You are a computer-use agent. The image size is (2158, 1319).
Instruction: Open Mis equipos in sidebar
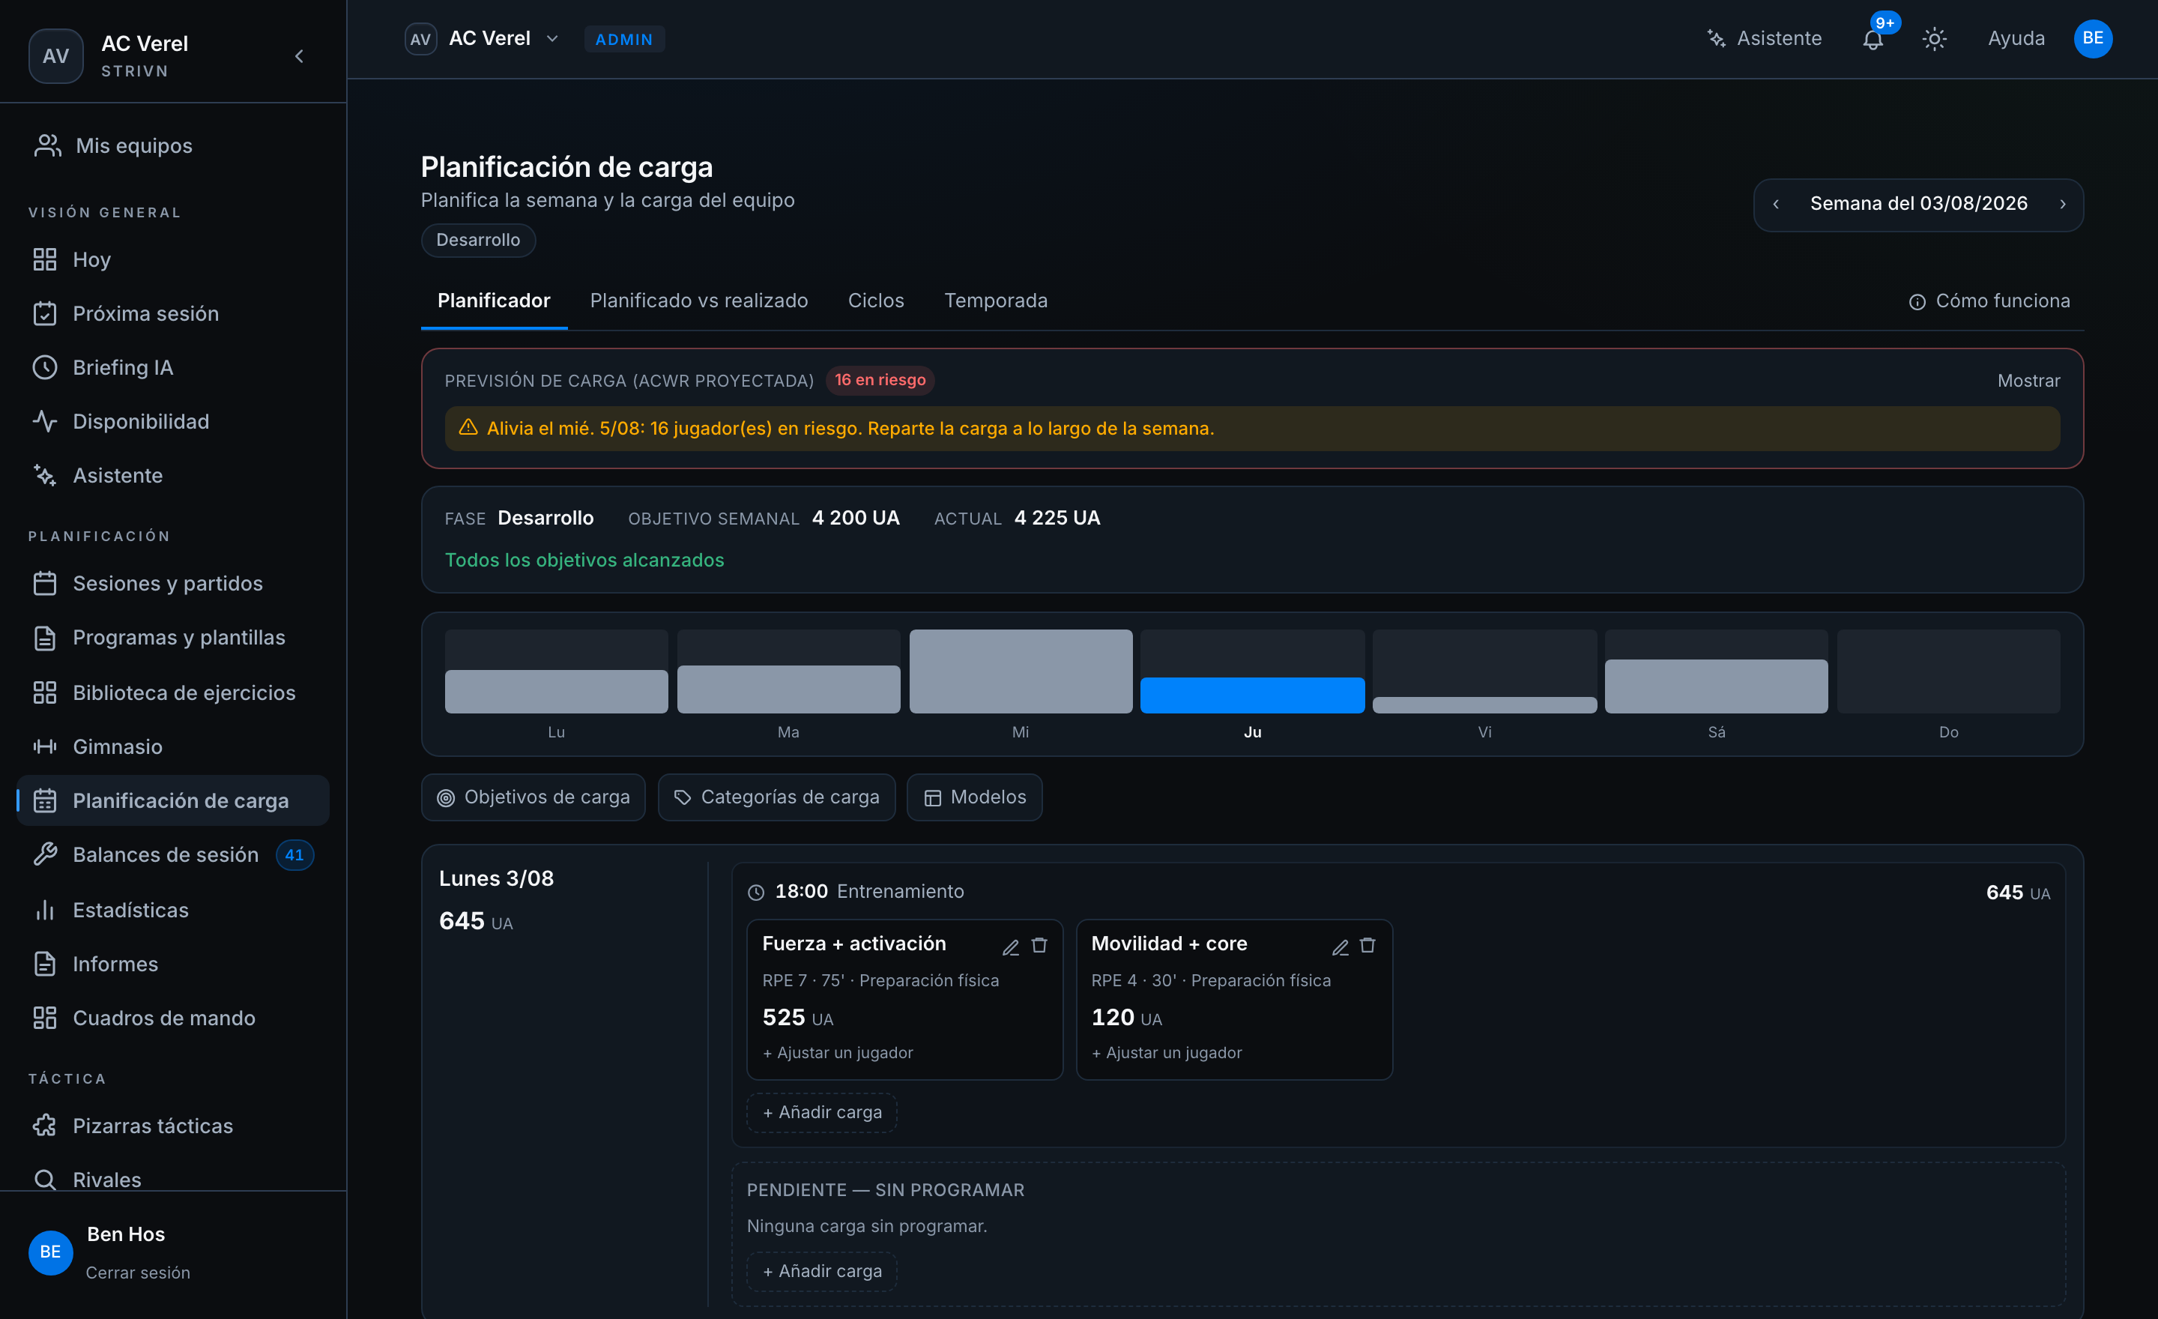click(173, 145)
